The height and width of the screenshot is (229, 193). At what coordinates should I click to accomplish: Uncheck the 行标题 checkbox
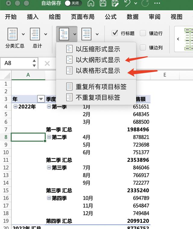coord(115,33)
